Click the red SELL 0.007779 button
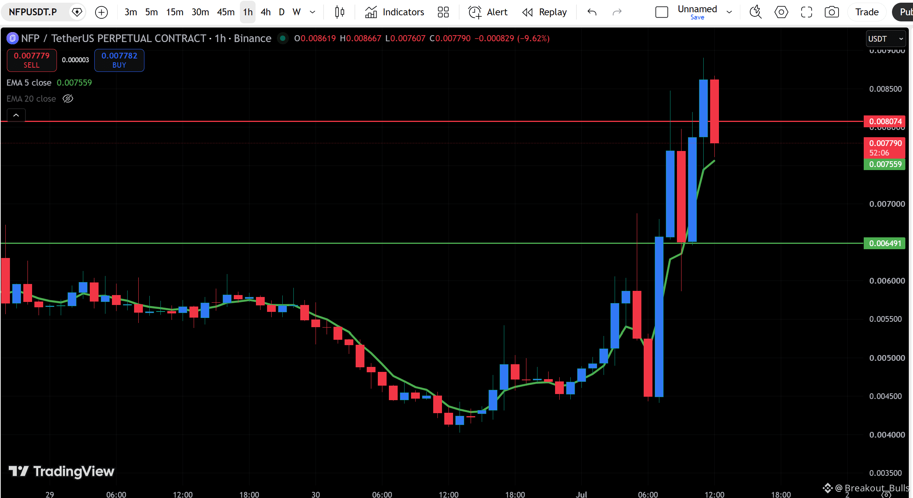 (32, 60)
